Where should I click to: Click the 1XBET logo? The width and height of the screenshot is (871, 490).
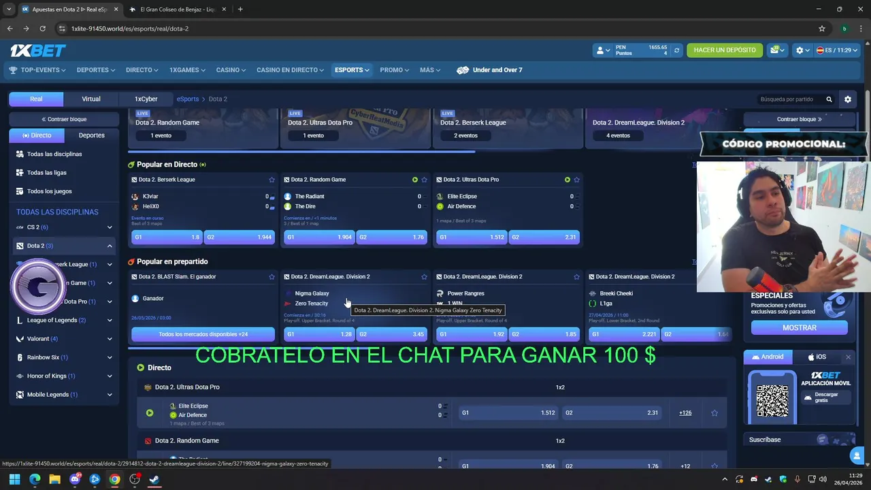pyautogui.click(x=37, y=50)
